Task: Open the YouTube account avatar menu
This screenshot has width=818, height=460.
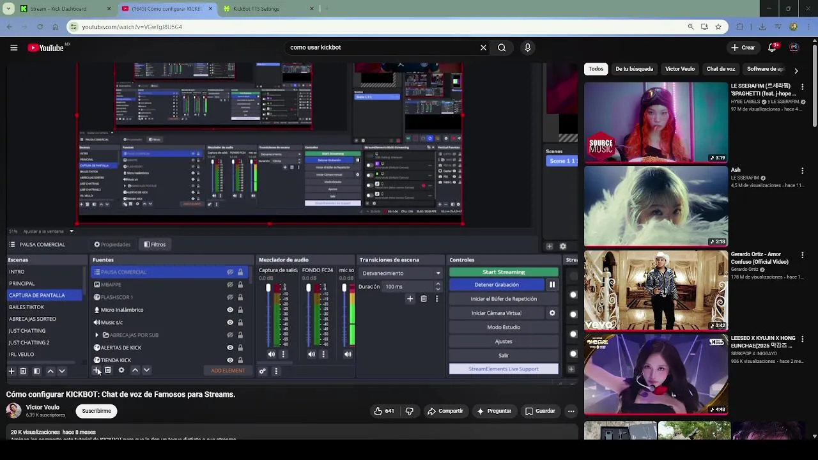Action: (x=794, y=47)
